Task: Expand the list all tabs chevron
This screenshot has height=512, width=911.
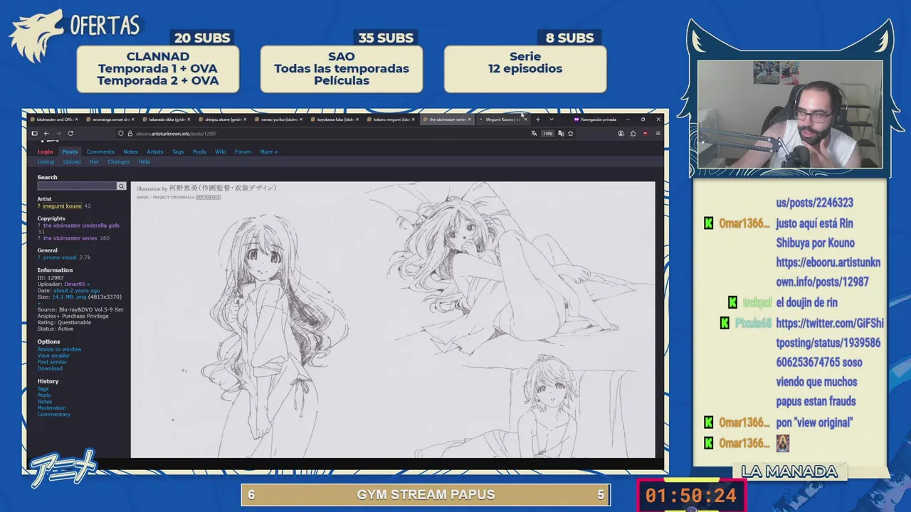Action: (x=551, y=119)
